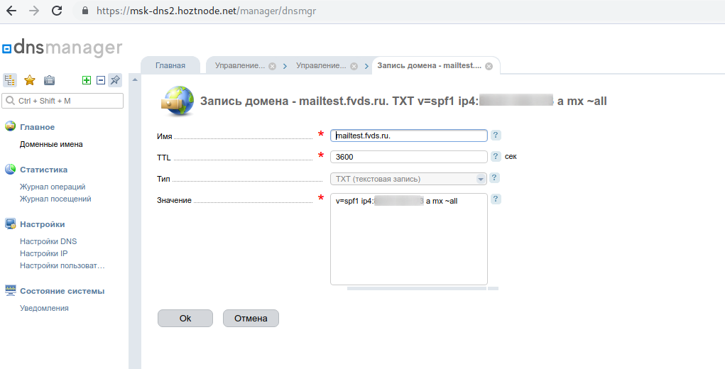
Task: Click into the TTL input field
Action: point(408,157)
